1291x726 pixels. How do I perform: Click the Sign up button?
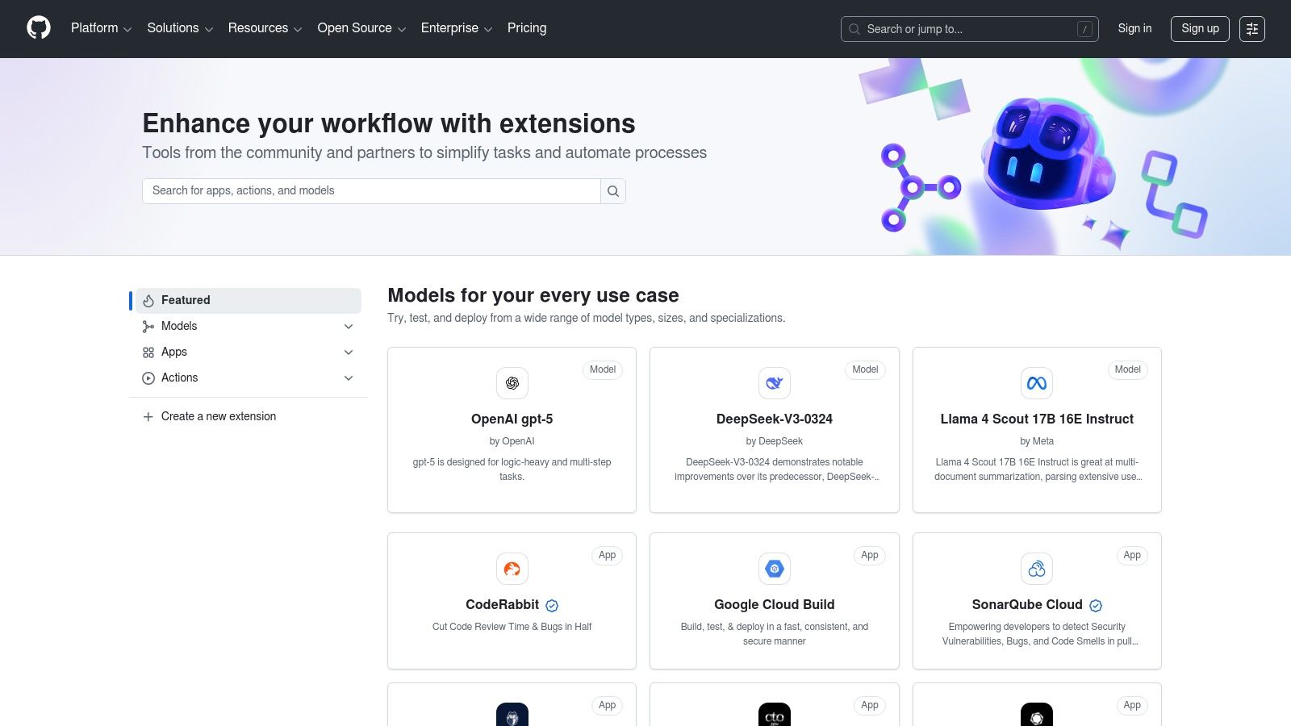1200,28
